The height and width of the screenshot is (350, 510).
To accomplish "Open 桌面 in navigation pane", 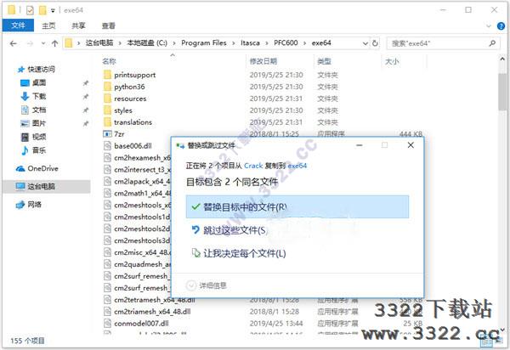I will tap(39, 83).
